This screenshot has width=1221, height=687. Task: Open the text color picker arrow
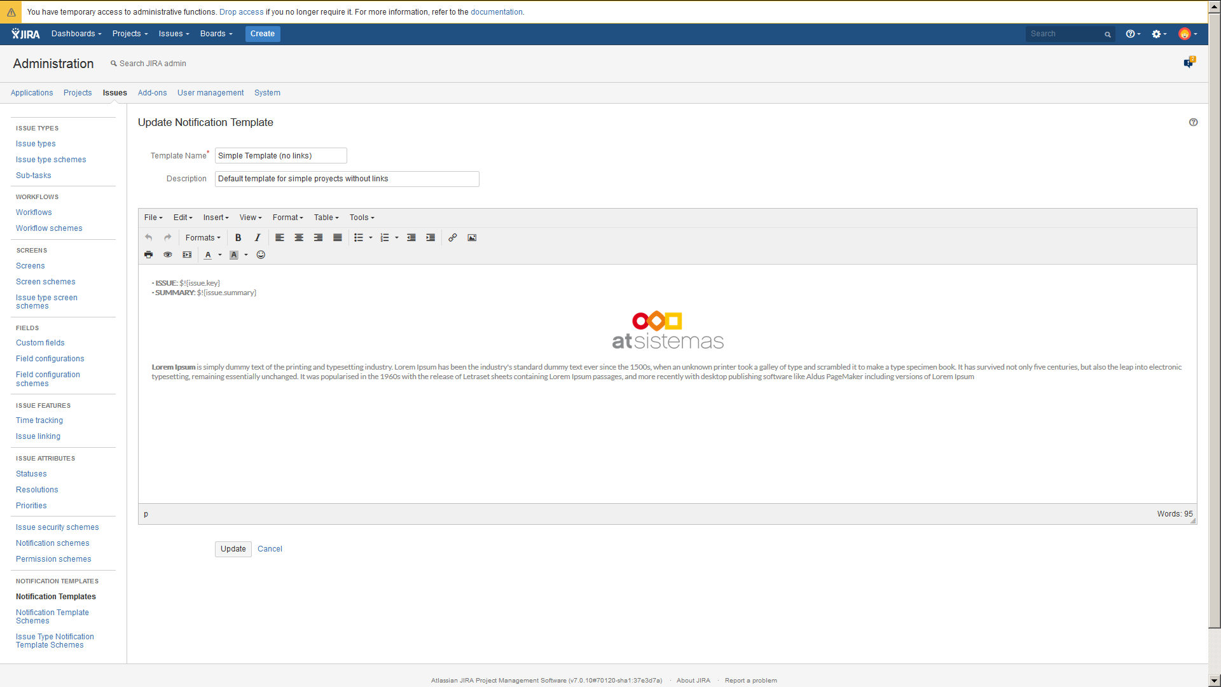coord(220,255)
